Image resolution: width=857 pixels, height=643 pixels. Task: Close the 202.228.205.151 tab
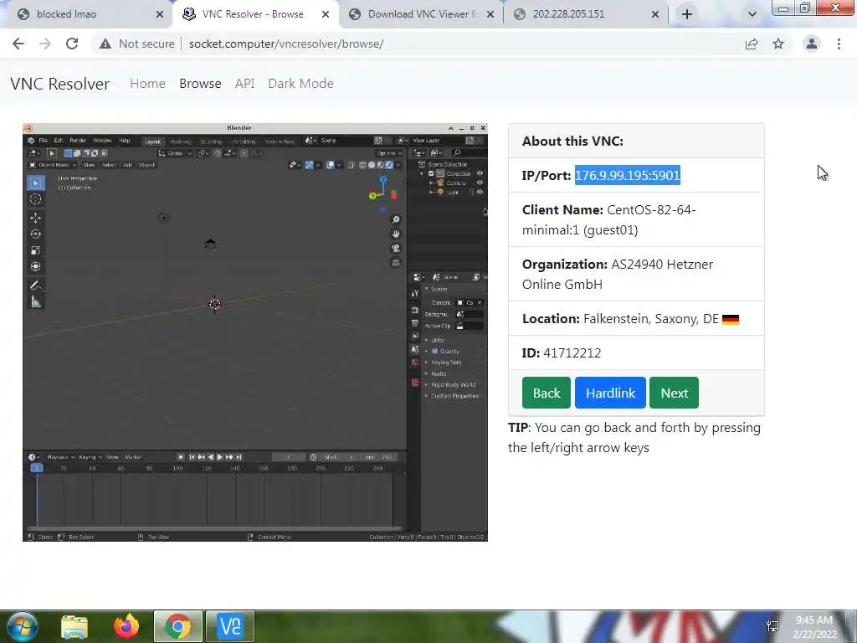pos(655,15)
